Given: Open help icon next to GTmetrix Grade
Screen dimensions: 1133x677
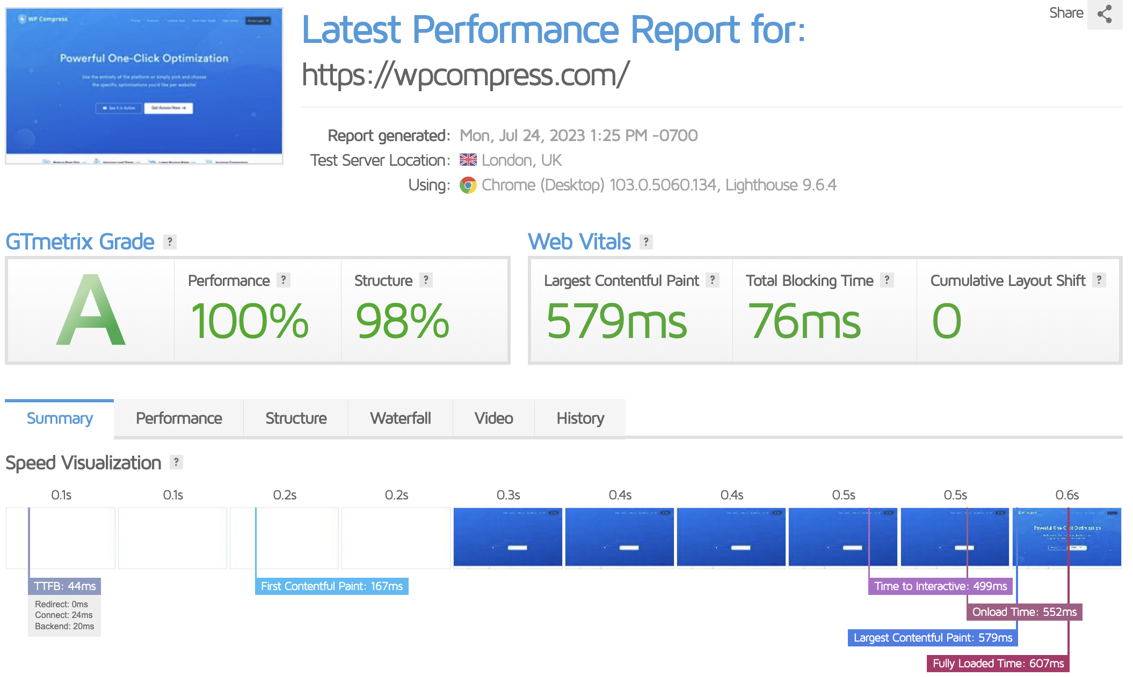Looking at the screenshot, I should coord(170,242).
